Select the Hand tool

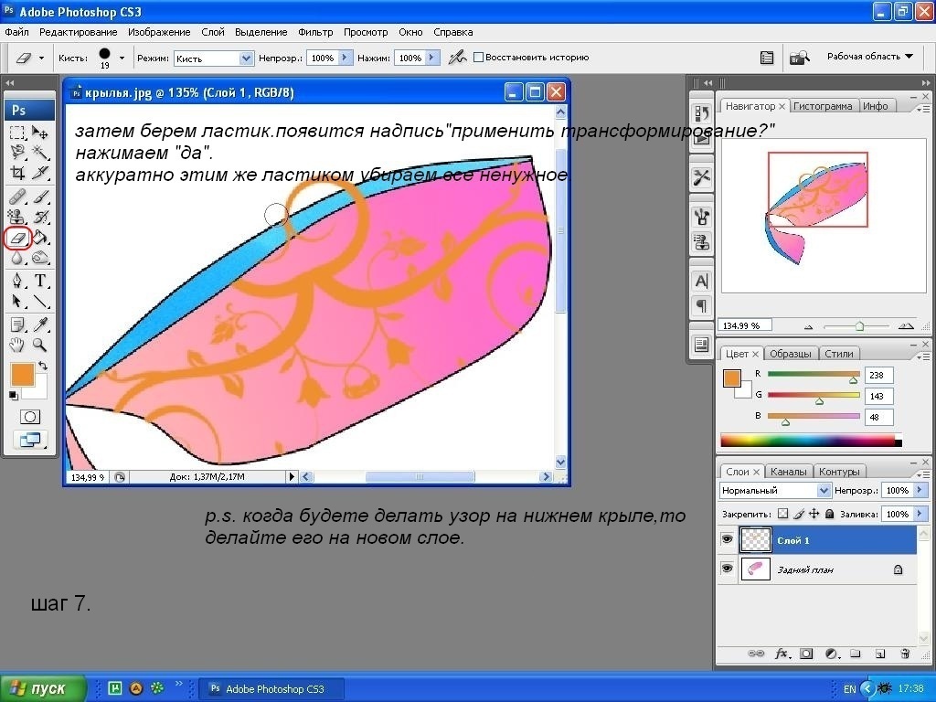pos(17,345)
